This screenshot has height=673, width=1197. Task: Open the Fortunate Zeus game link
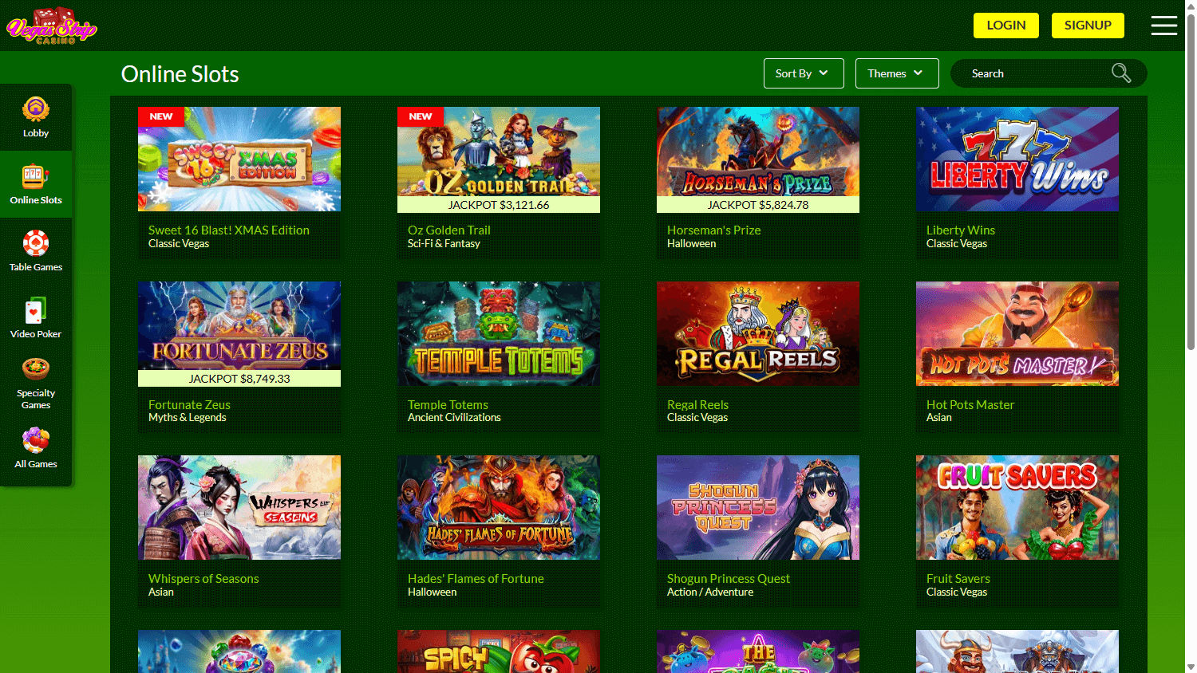tap(189, 404)
